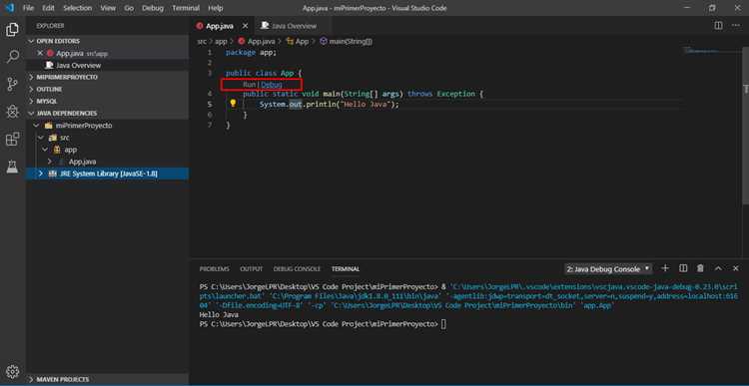
Task: Place cursor in terminal prompt line
Action: [x=443, y=324]
